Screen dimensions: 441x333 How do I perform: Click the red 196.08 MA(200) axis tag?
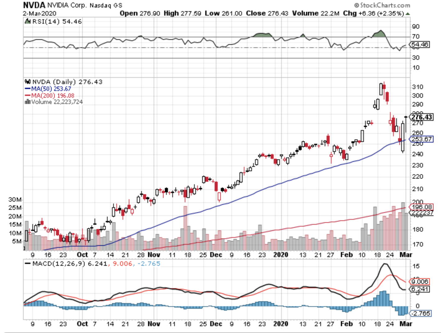[422, 207]
